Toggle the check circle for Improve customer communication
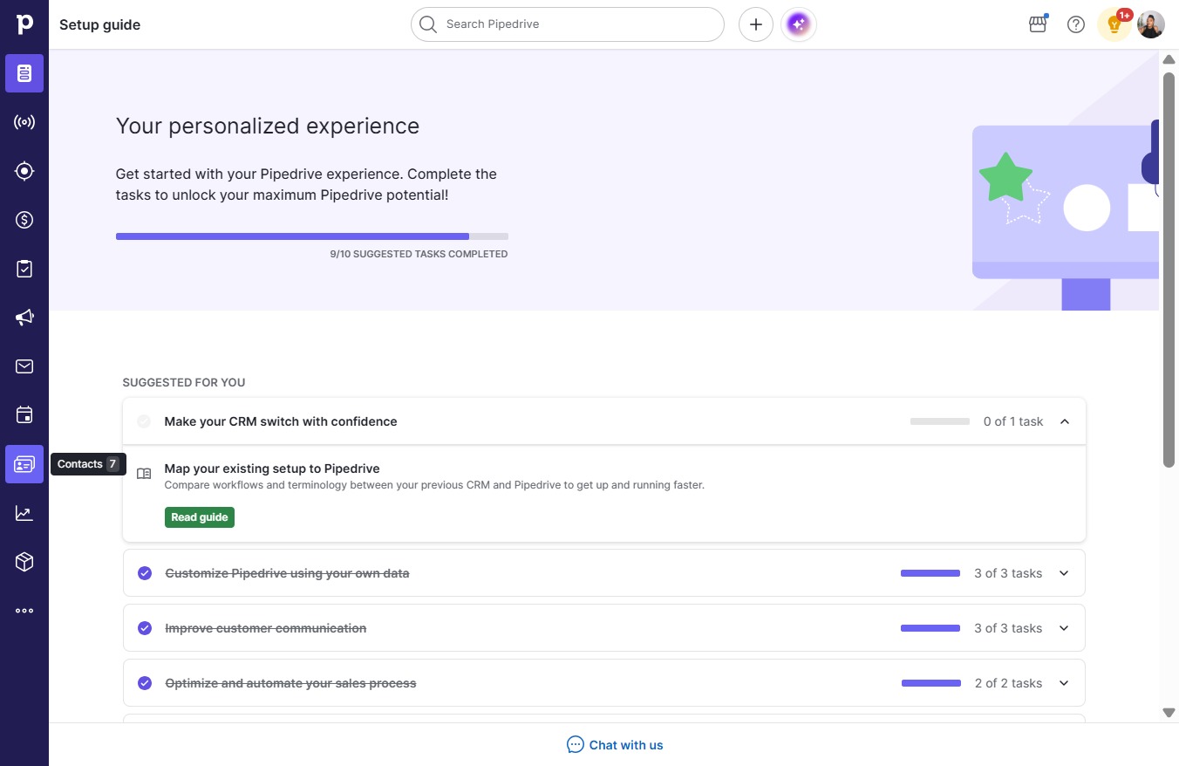 click(x=145, y=628)
